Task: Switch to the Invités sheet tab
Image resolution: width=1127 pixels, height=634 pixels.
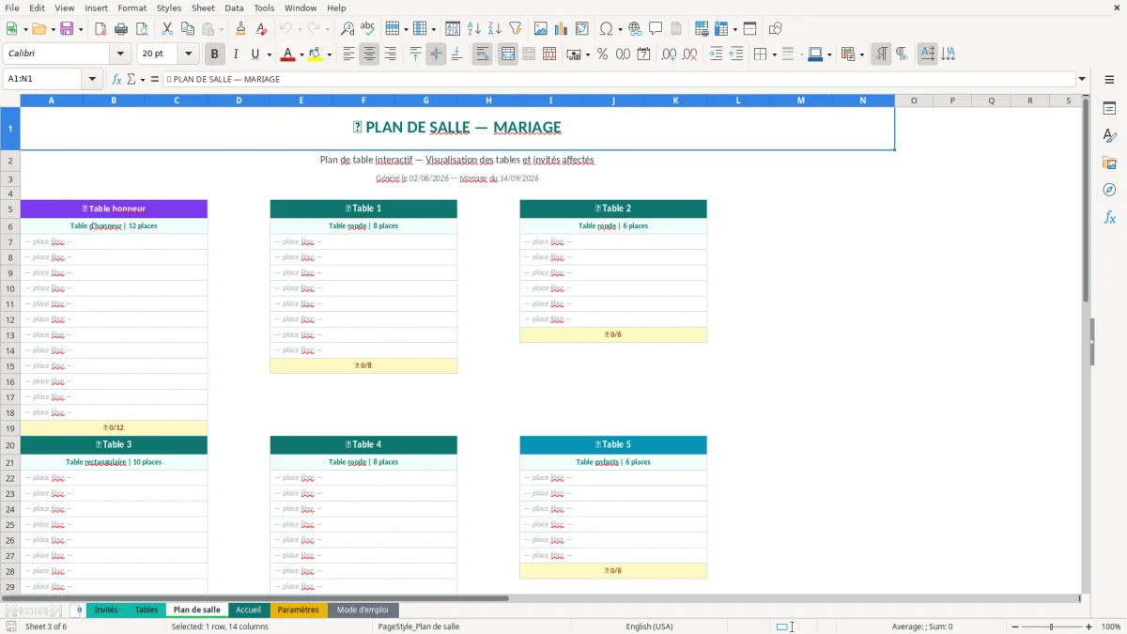Action: tap(106, 610)
